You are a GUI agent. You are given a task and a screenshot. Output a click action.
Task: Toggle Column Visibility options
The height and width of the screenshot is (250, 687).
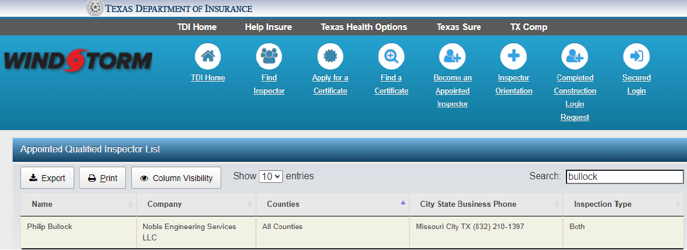(176, 178)
